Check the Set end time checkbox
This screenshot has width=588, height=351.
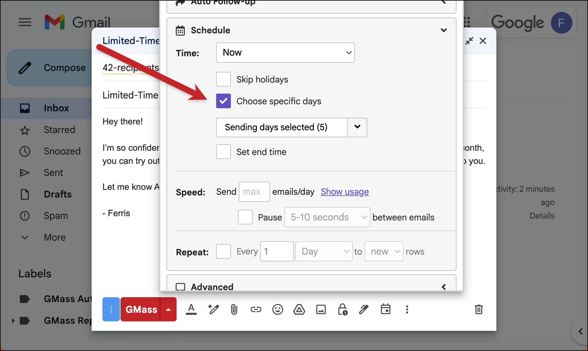point(223,152)
